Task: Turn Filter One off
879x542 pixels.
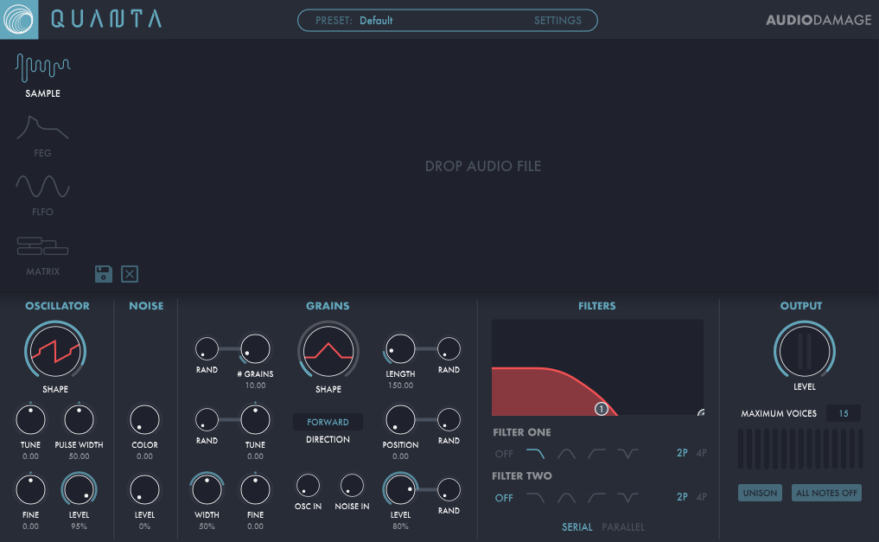Action: (x=504, y=454)
